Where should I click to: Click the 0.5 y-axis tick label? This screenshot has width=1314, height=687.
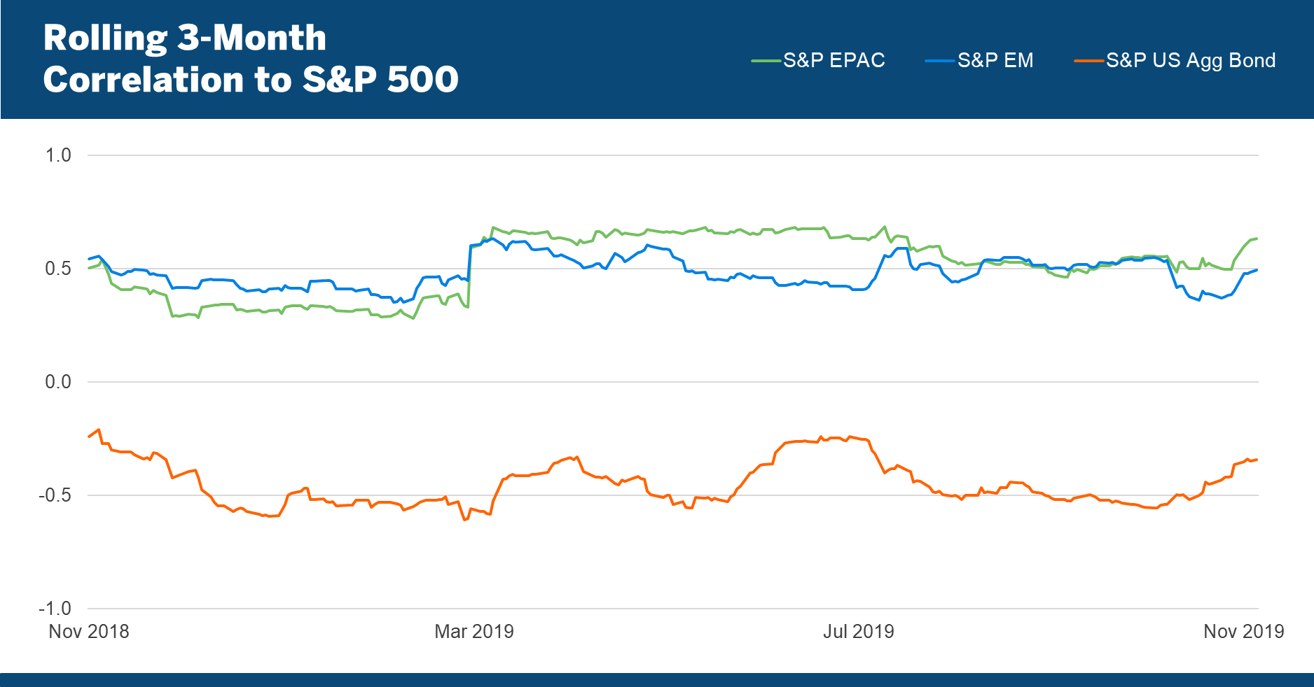(58, 269)
